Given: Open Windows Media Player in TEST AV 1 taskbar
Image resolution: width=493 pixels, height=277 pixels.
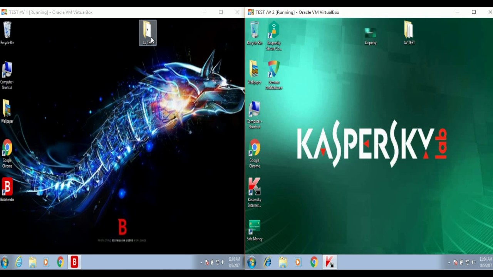Looking at the screenshot, I should coord(46,262).
